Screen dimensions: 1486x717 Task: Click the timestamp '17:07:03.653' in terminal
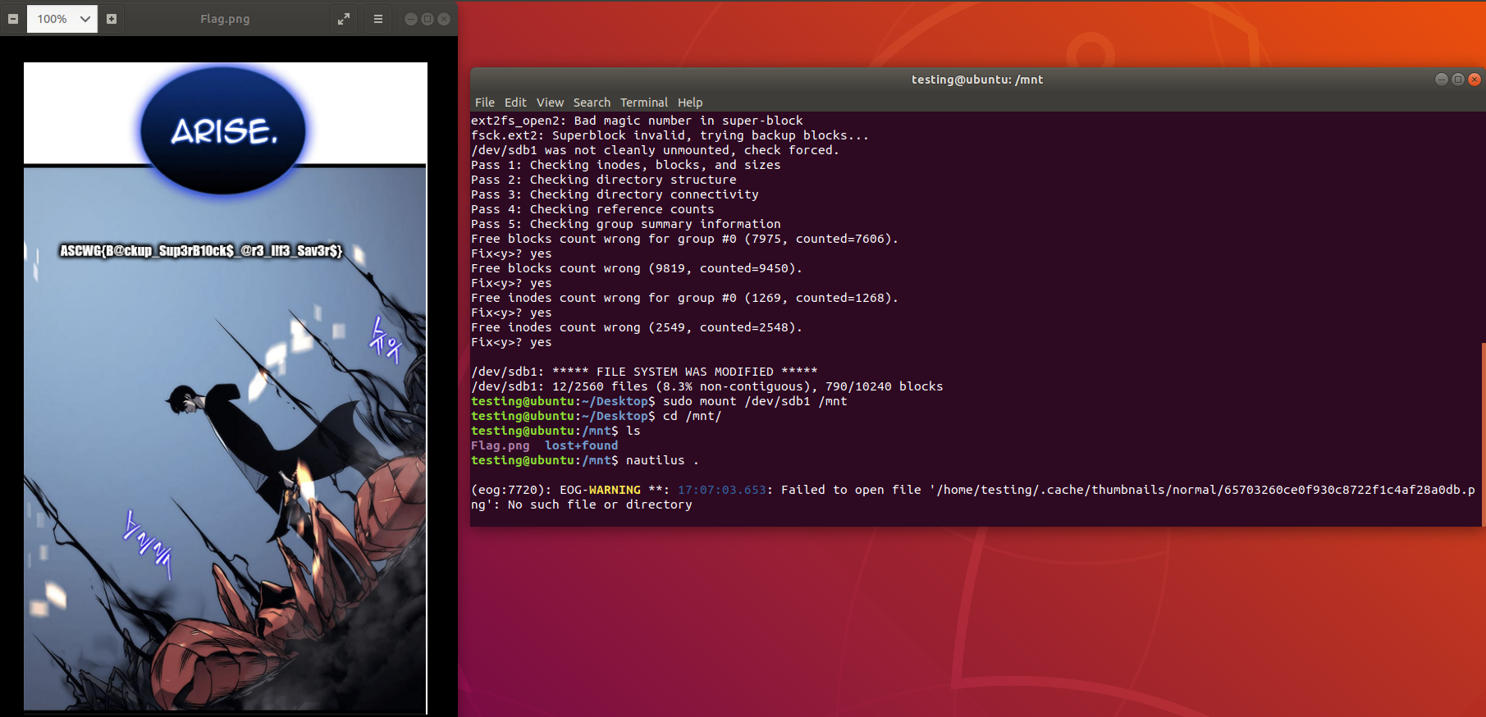point(722,490)
